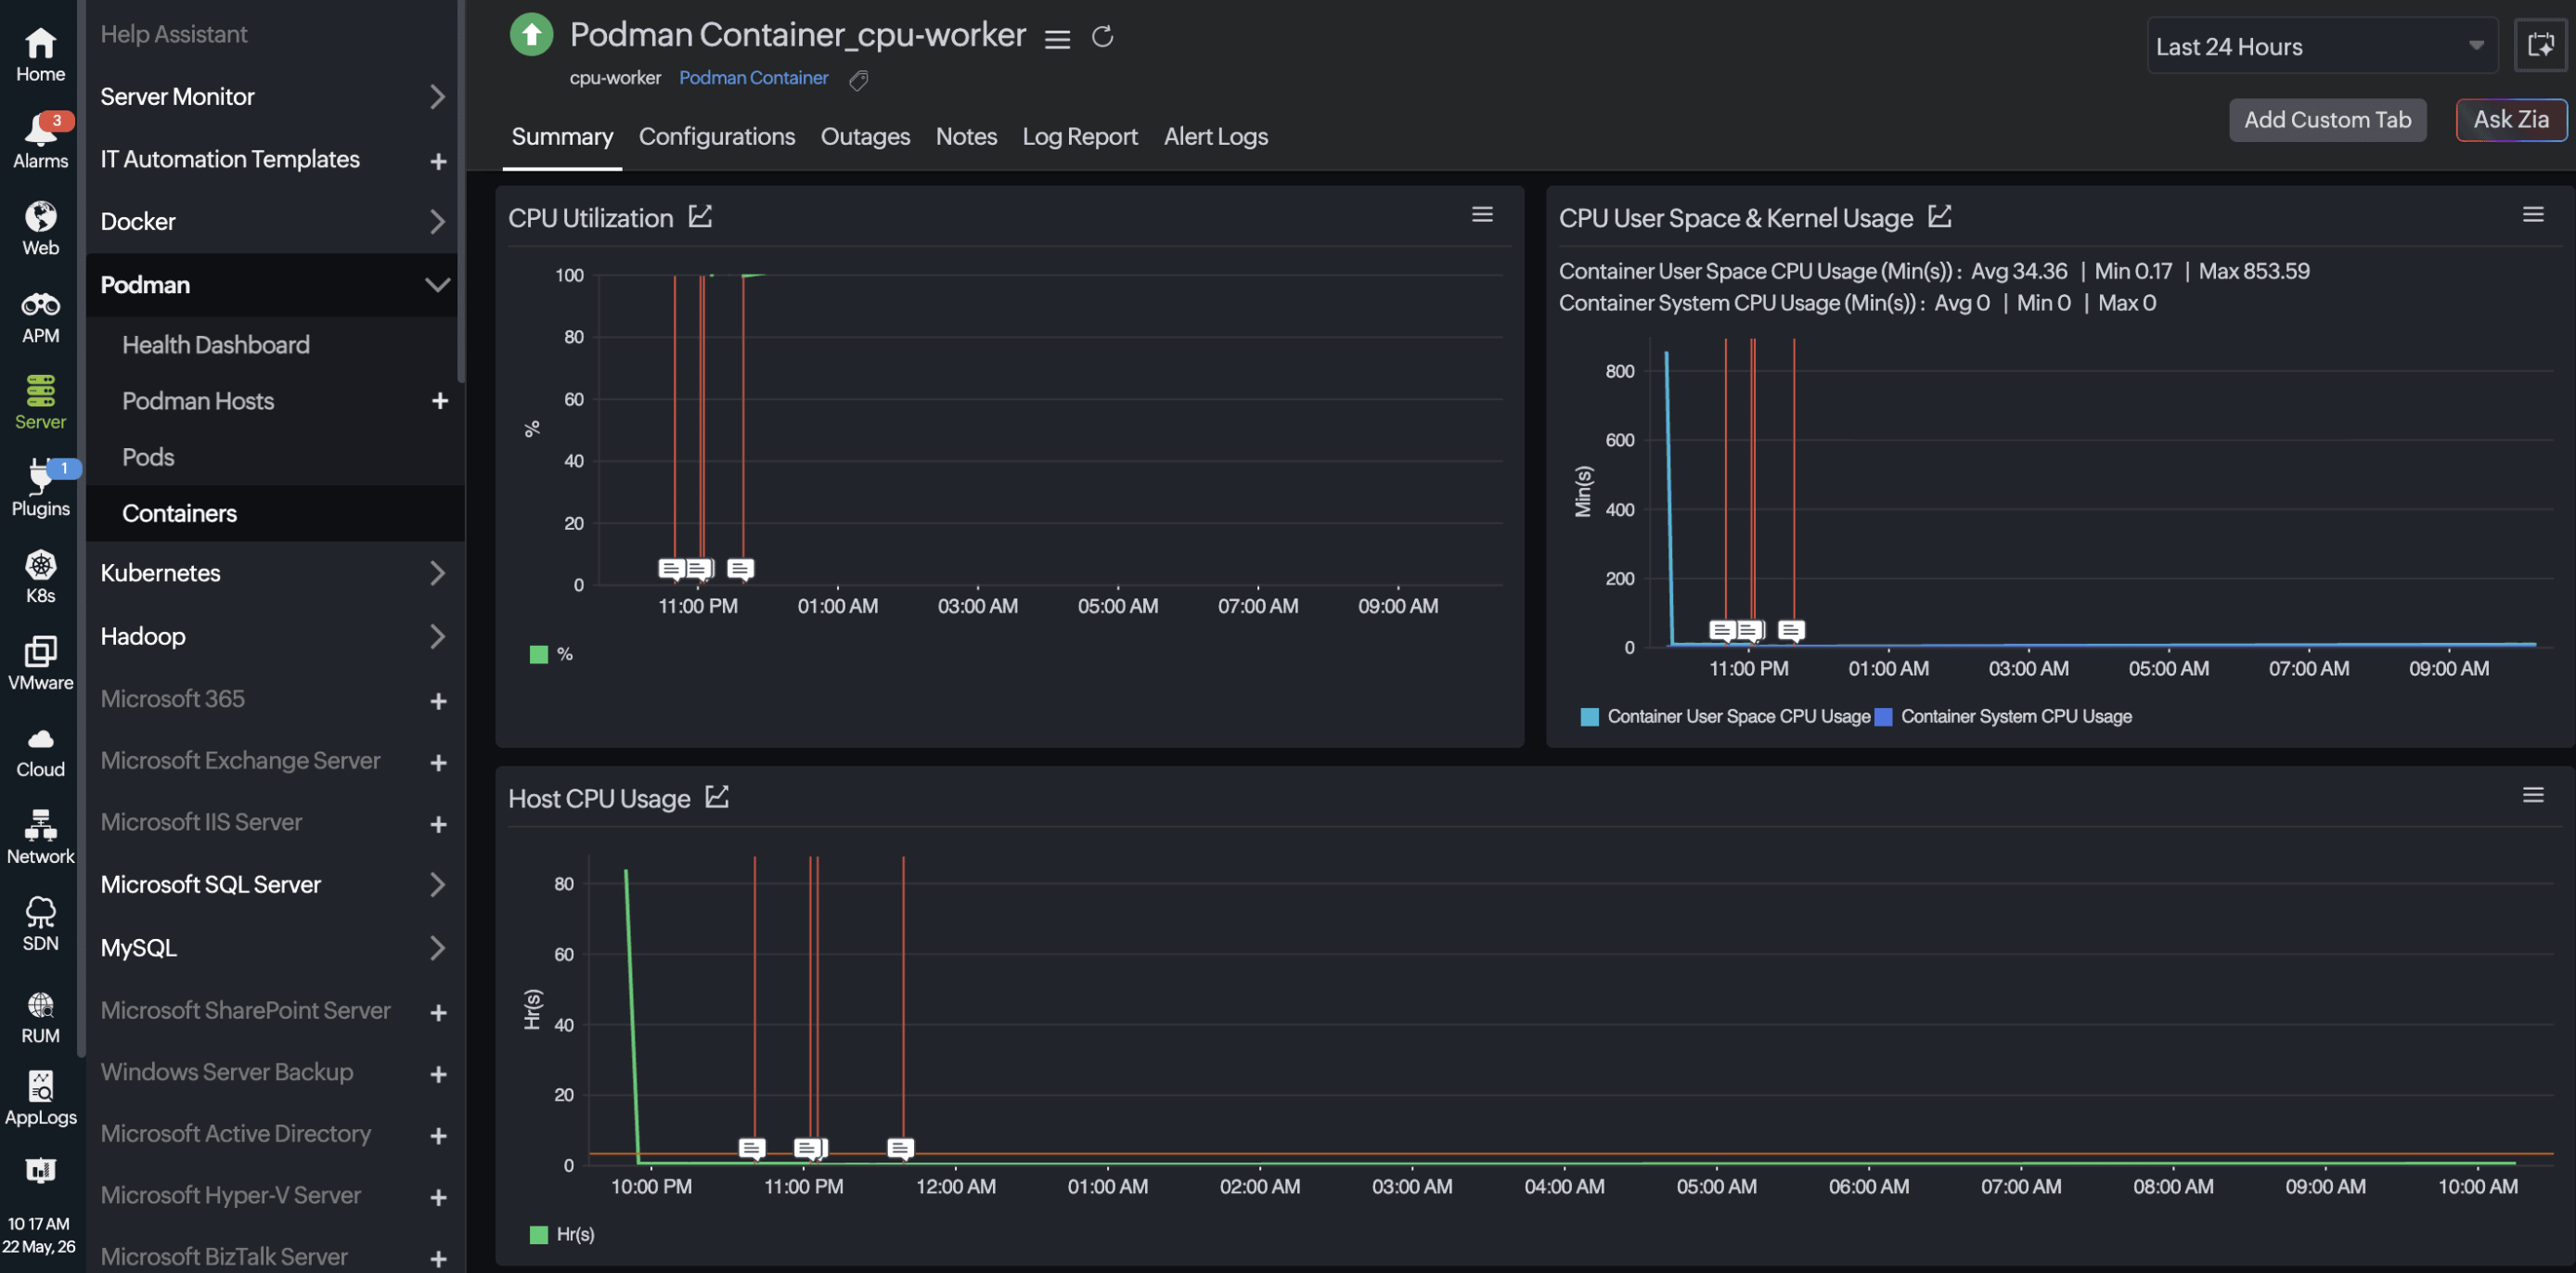The height and width of the screenshot is (1273, 2576).
Task: Switch to the Outages tab
Action: [x=865, y=137]
